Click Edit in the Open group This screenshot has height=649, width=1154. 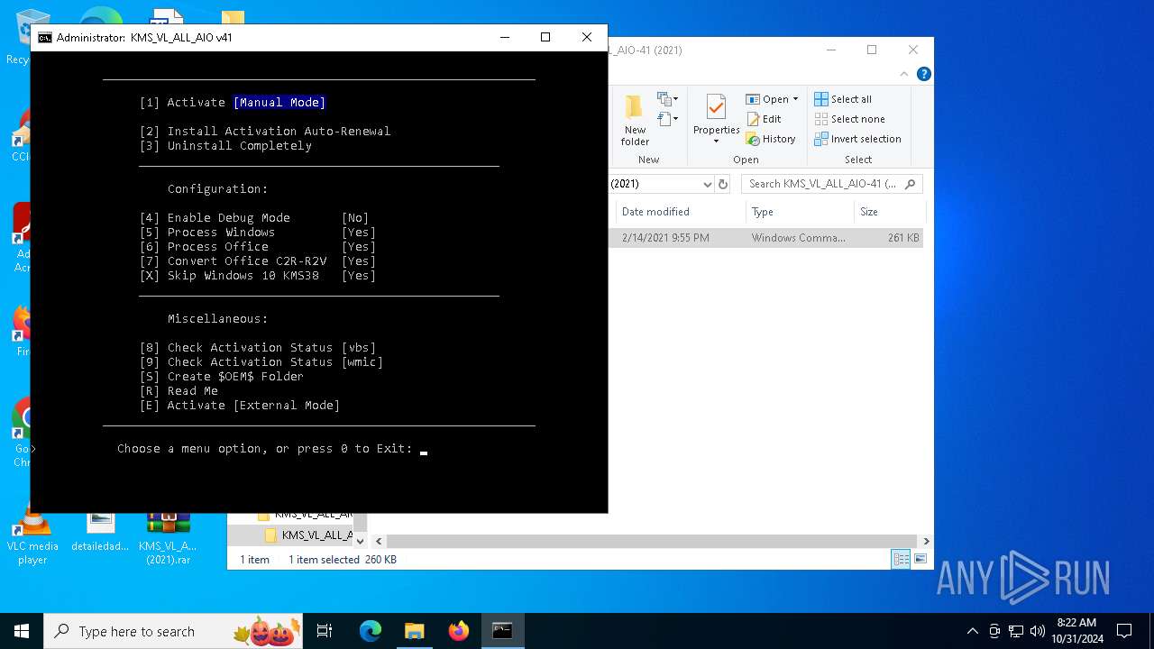click(764, 119)
